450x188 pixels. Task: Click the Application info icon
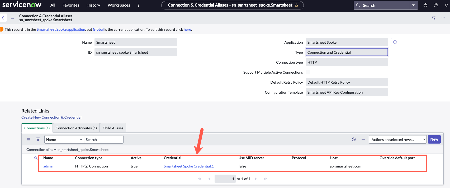395,42
